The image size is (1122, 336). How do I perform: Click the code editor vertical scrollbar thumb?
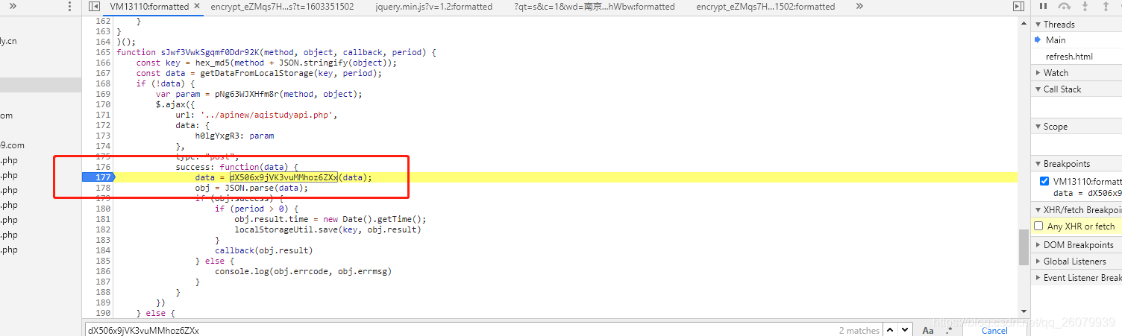(1023, 247)
